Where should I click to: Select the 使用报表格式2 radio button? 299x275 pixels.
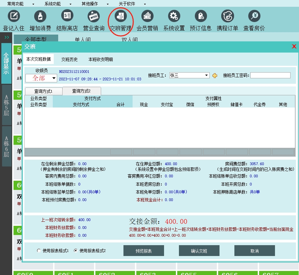tap(76, 251)
